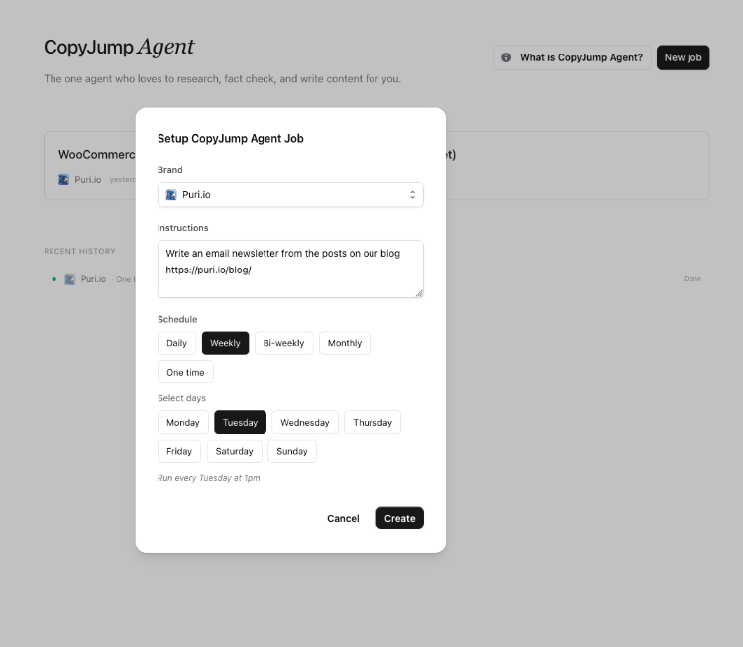Toggle Saturday in Select days

tap(234, 451)
